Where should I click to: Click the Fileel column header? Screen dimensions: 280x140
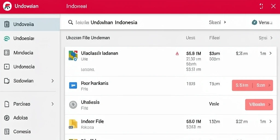click(214, 38)
